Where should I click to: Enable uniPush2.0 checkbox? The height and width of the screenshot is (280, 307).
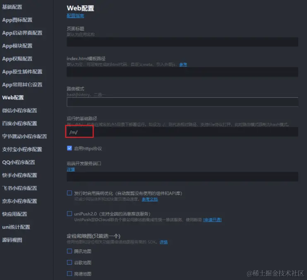(x=70, y=214)
